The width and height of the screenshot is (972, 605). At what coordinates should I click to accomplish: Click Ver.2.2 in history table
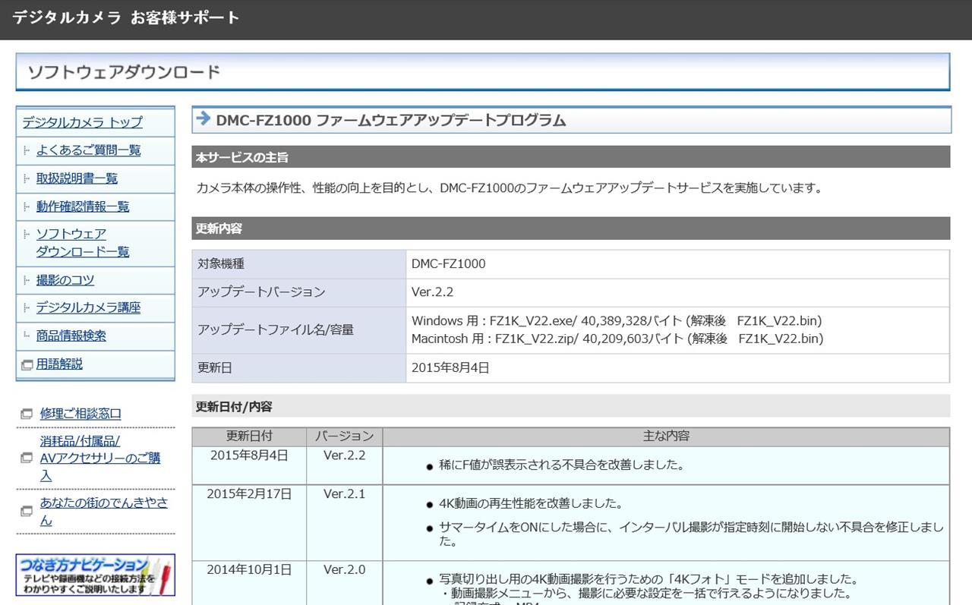pos(345,455)
